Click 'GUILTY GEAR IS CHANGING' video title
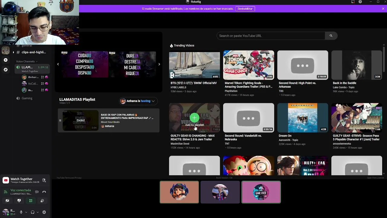 click(193, 137)
